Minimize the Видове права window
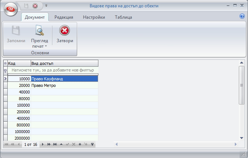The image size is (248, 158). pyautogui.click(x=228, y=6)
